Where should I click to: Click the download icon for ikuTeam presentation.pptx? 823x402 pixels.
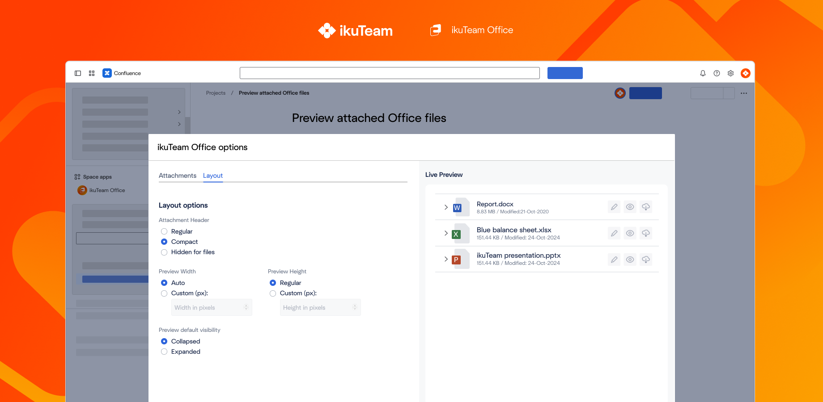tap(646, 259)
